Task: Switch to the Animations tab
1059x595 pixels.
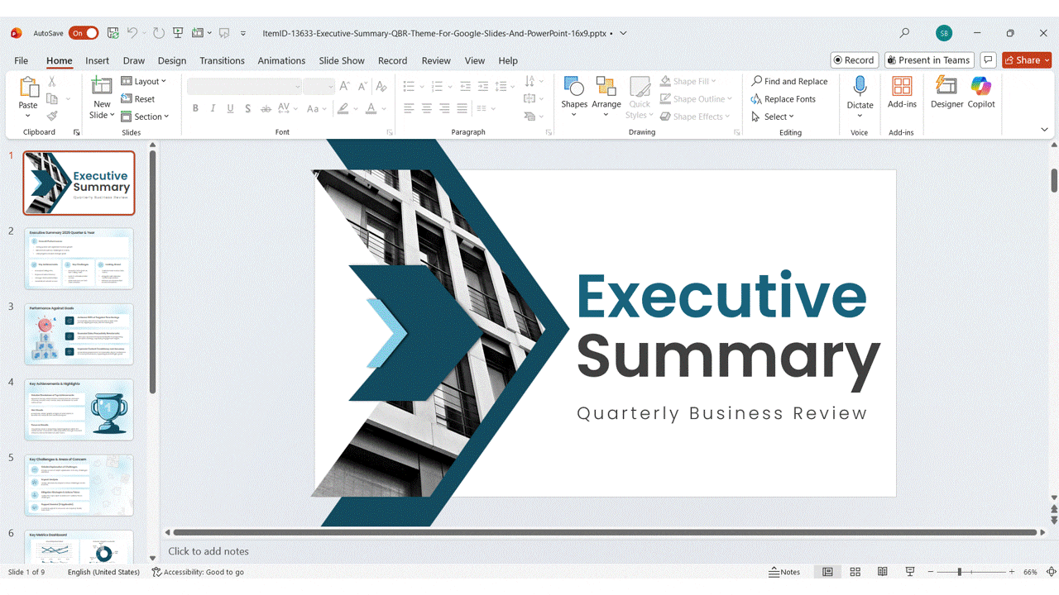Action: [x=281, y=60]
